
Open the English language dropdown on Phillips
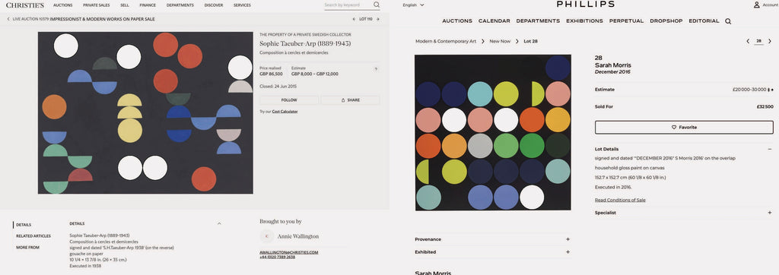tap(413, 5)
